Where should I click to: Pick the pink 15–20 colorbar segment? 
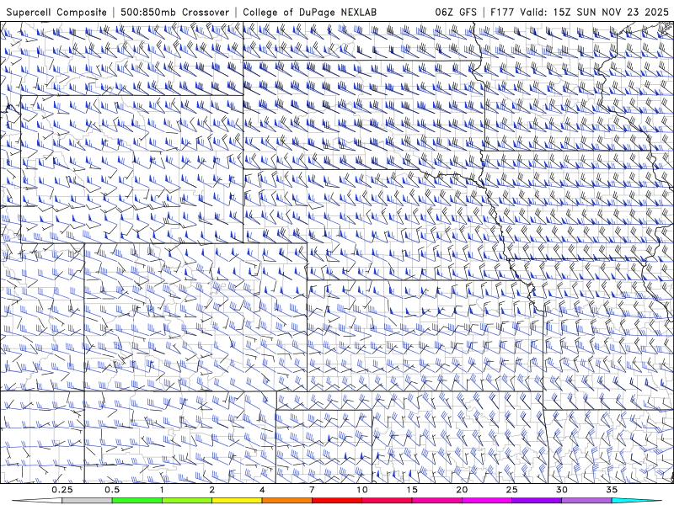click(436, 501)
